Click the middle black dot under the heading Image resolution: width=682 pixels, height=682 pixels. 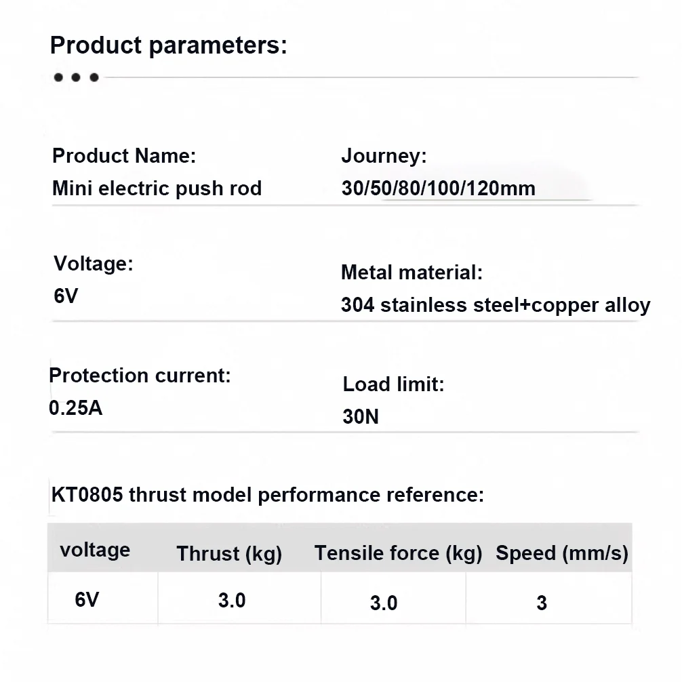(x=76, y=77)
